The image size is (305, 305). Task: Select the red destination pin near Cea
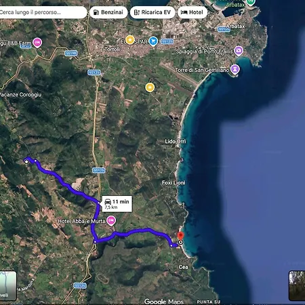(180, 236)
